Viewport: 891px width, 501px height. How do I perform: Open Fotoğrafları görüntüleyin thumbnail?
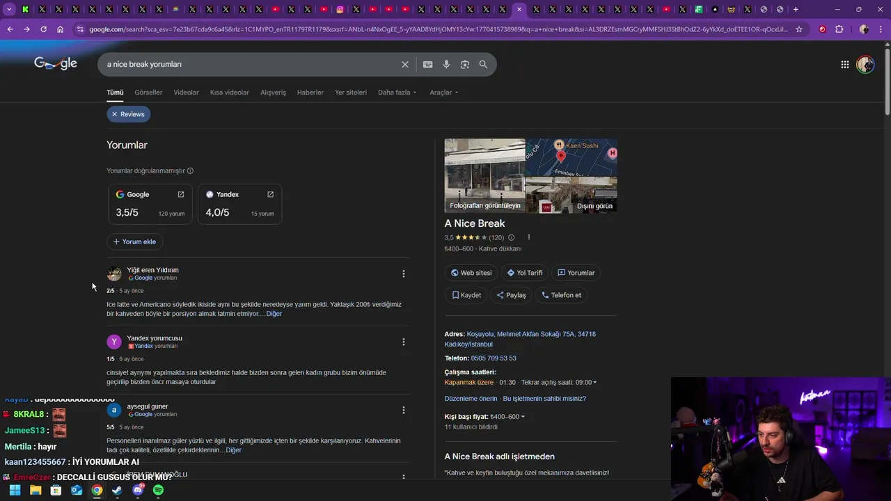coord(484,175)
